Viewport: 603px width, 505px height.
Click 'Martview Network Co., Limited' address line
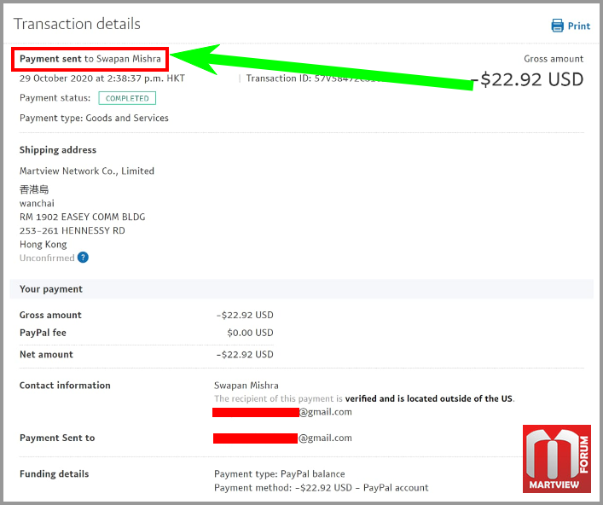tap(87, 171)
